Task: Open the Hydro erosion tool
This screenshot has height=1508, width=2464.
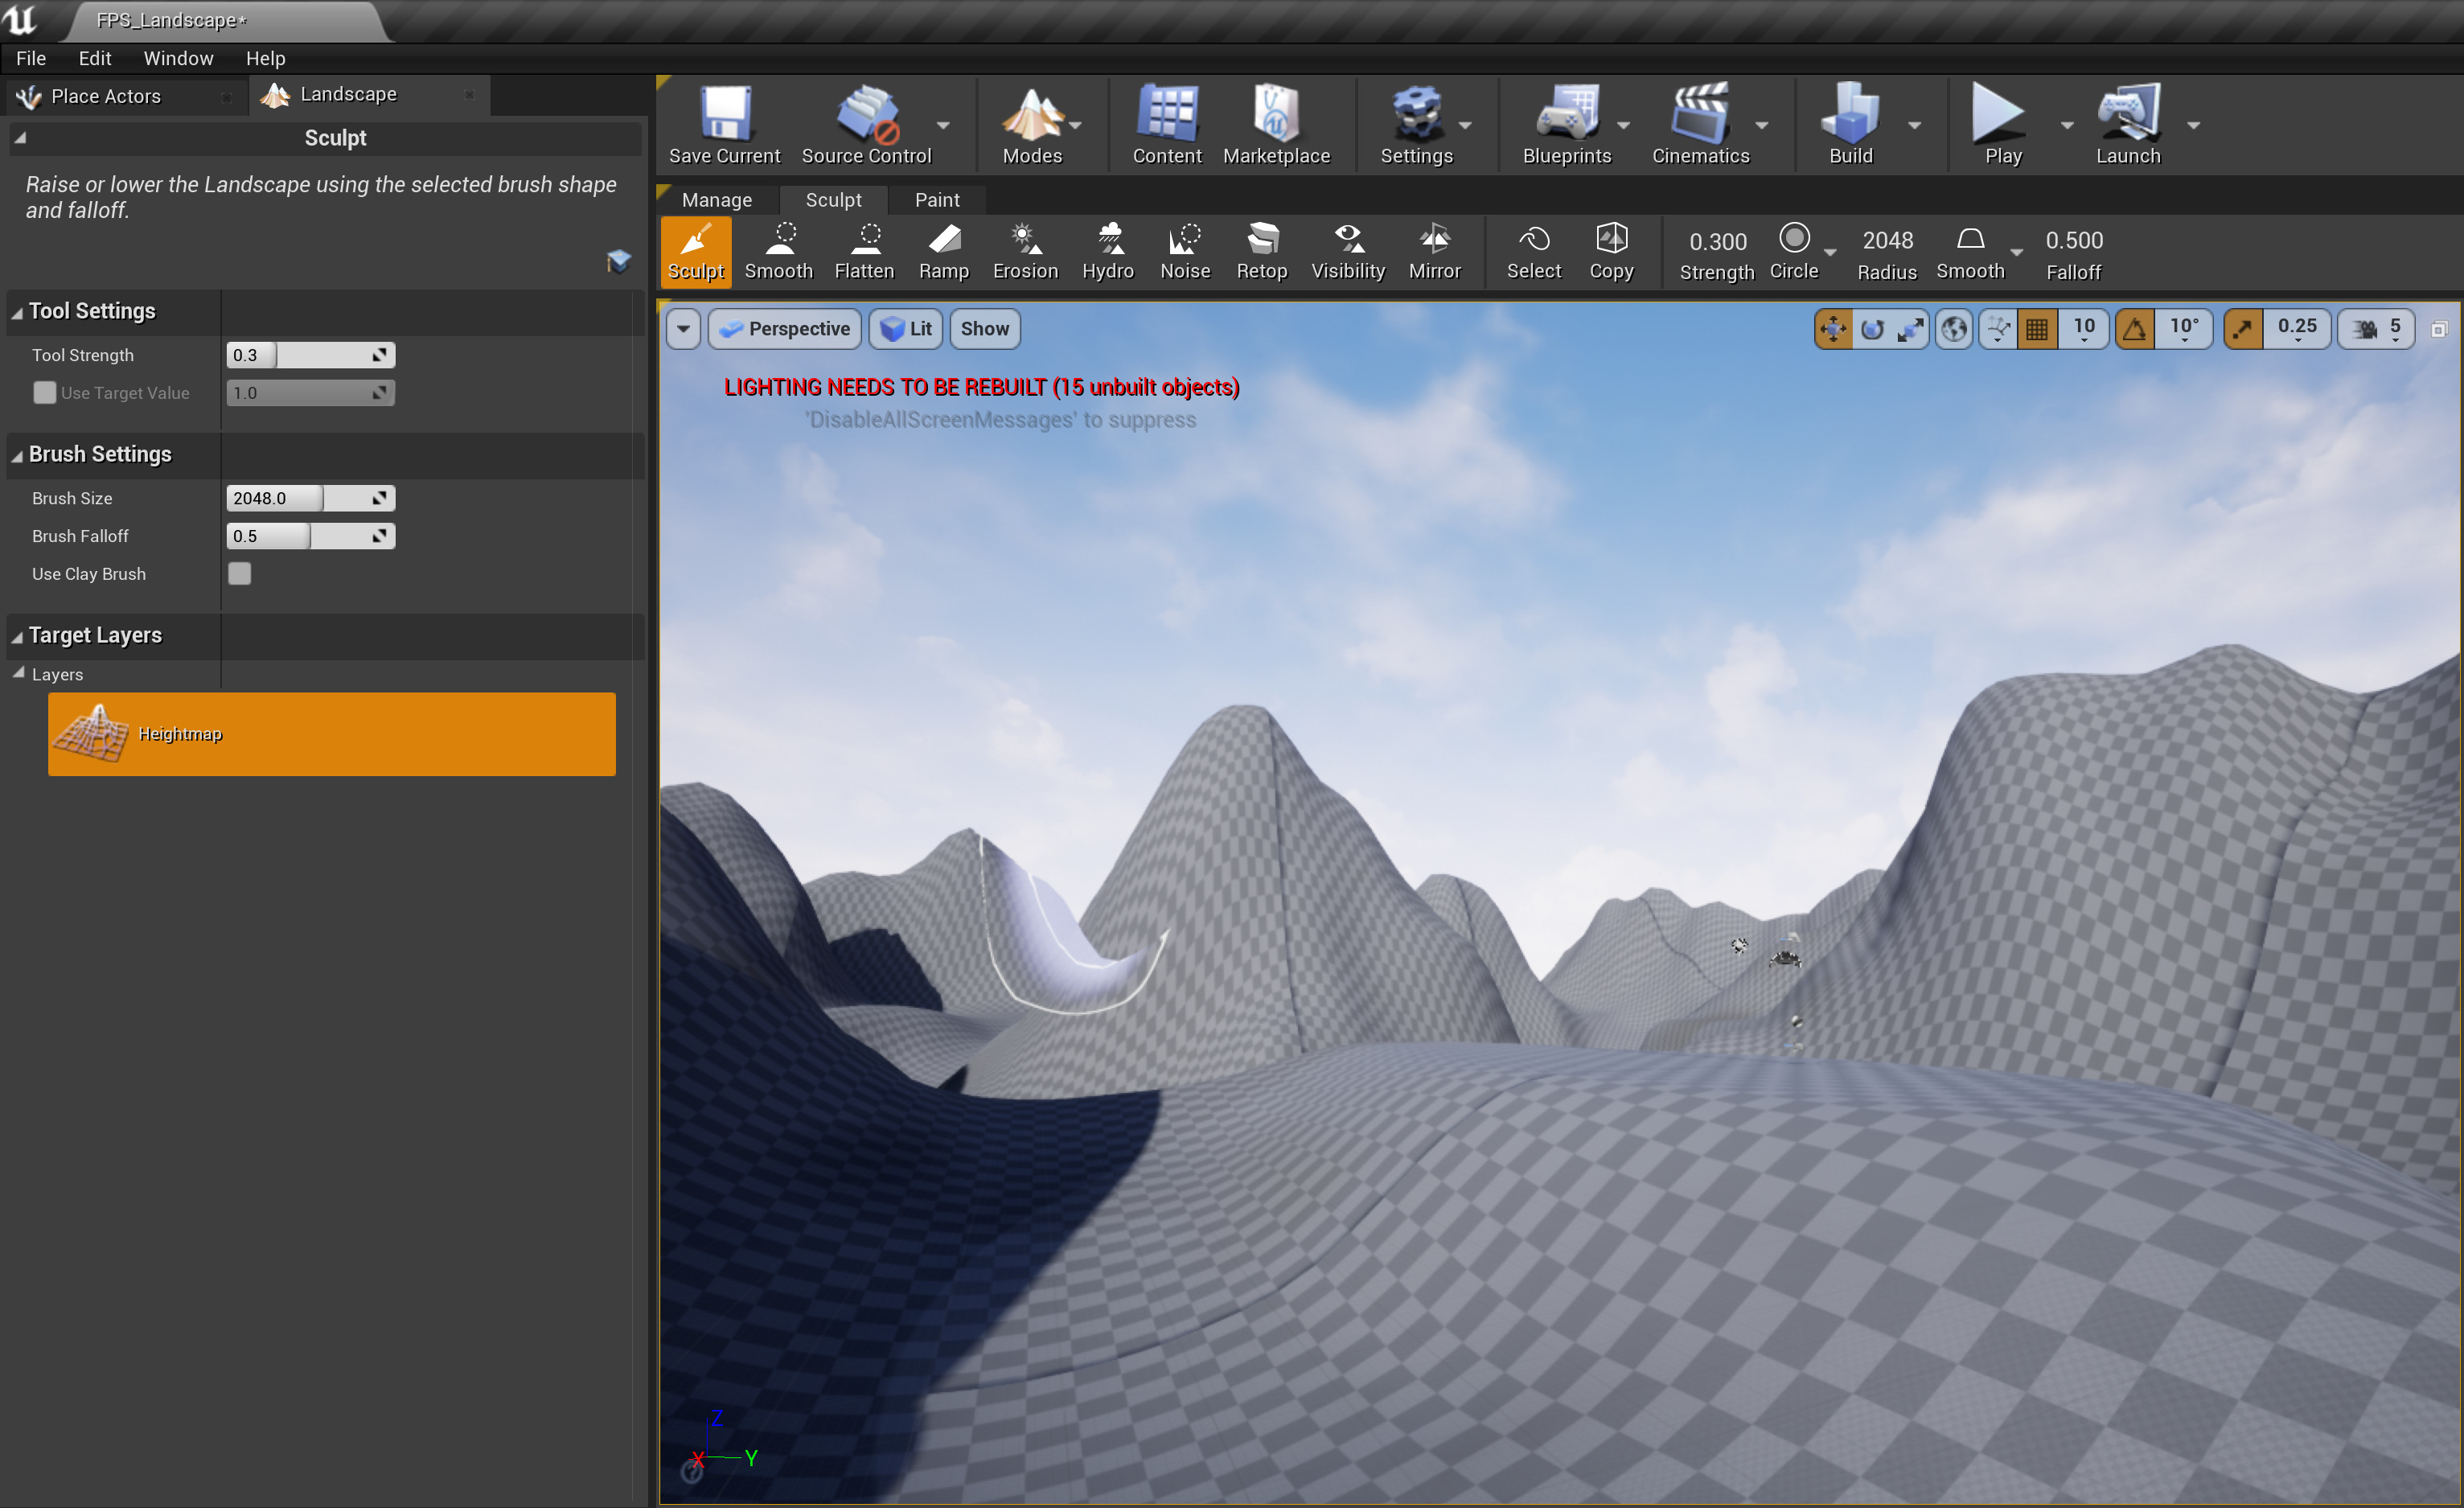Action: point(1107,251)
